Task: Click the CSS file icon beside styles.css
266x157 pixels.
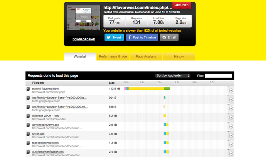Action: tap(28, 134)
